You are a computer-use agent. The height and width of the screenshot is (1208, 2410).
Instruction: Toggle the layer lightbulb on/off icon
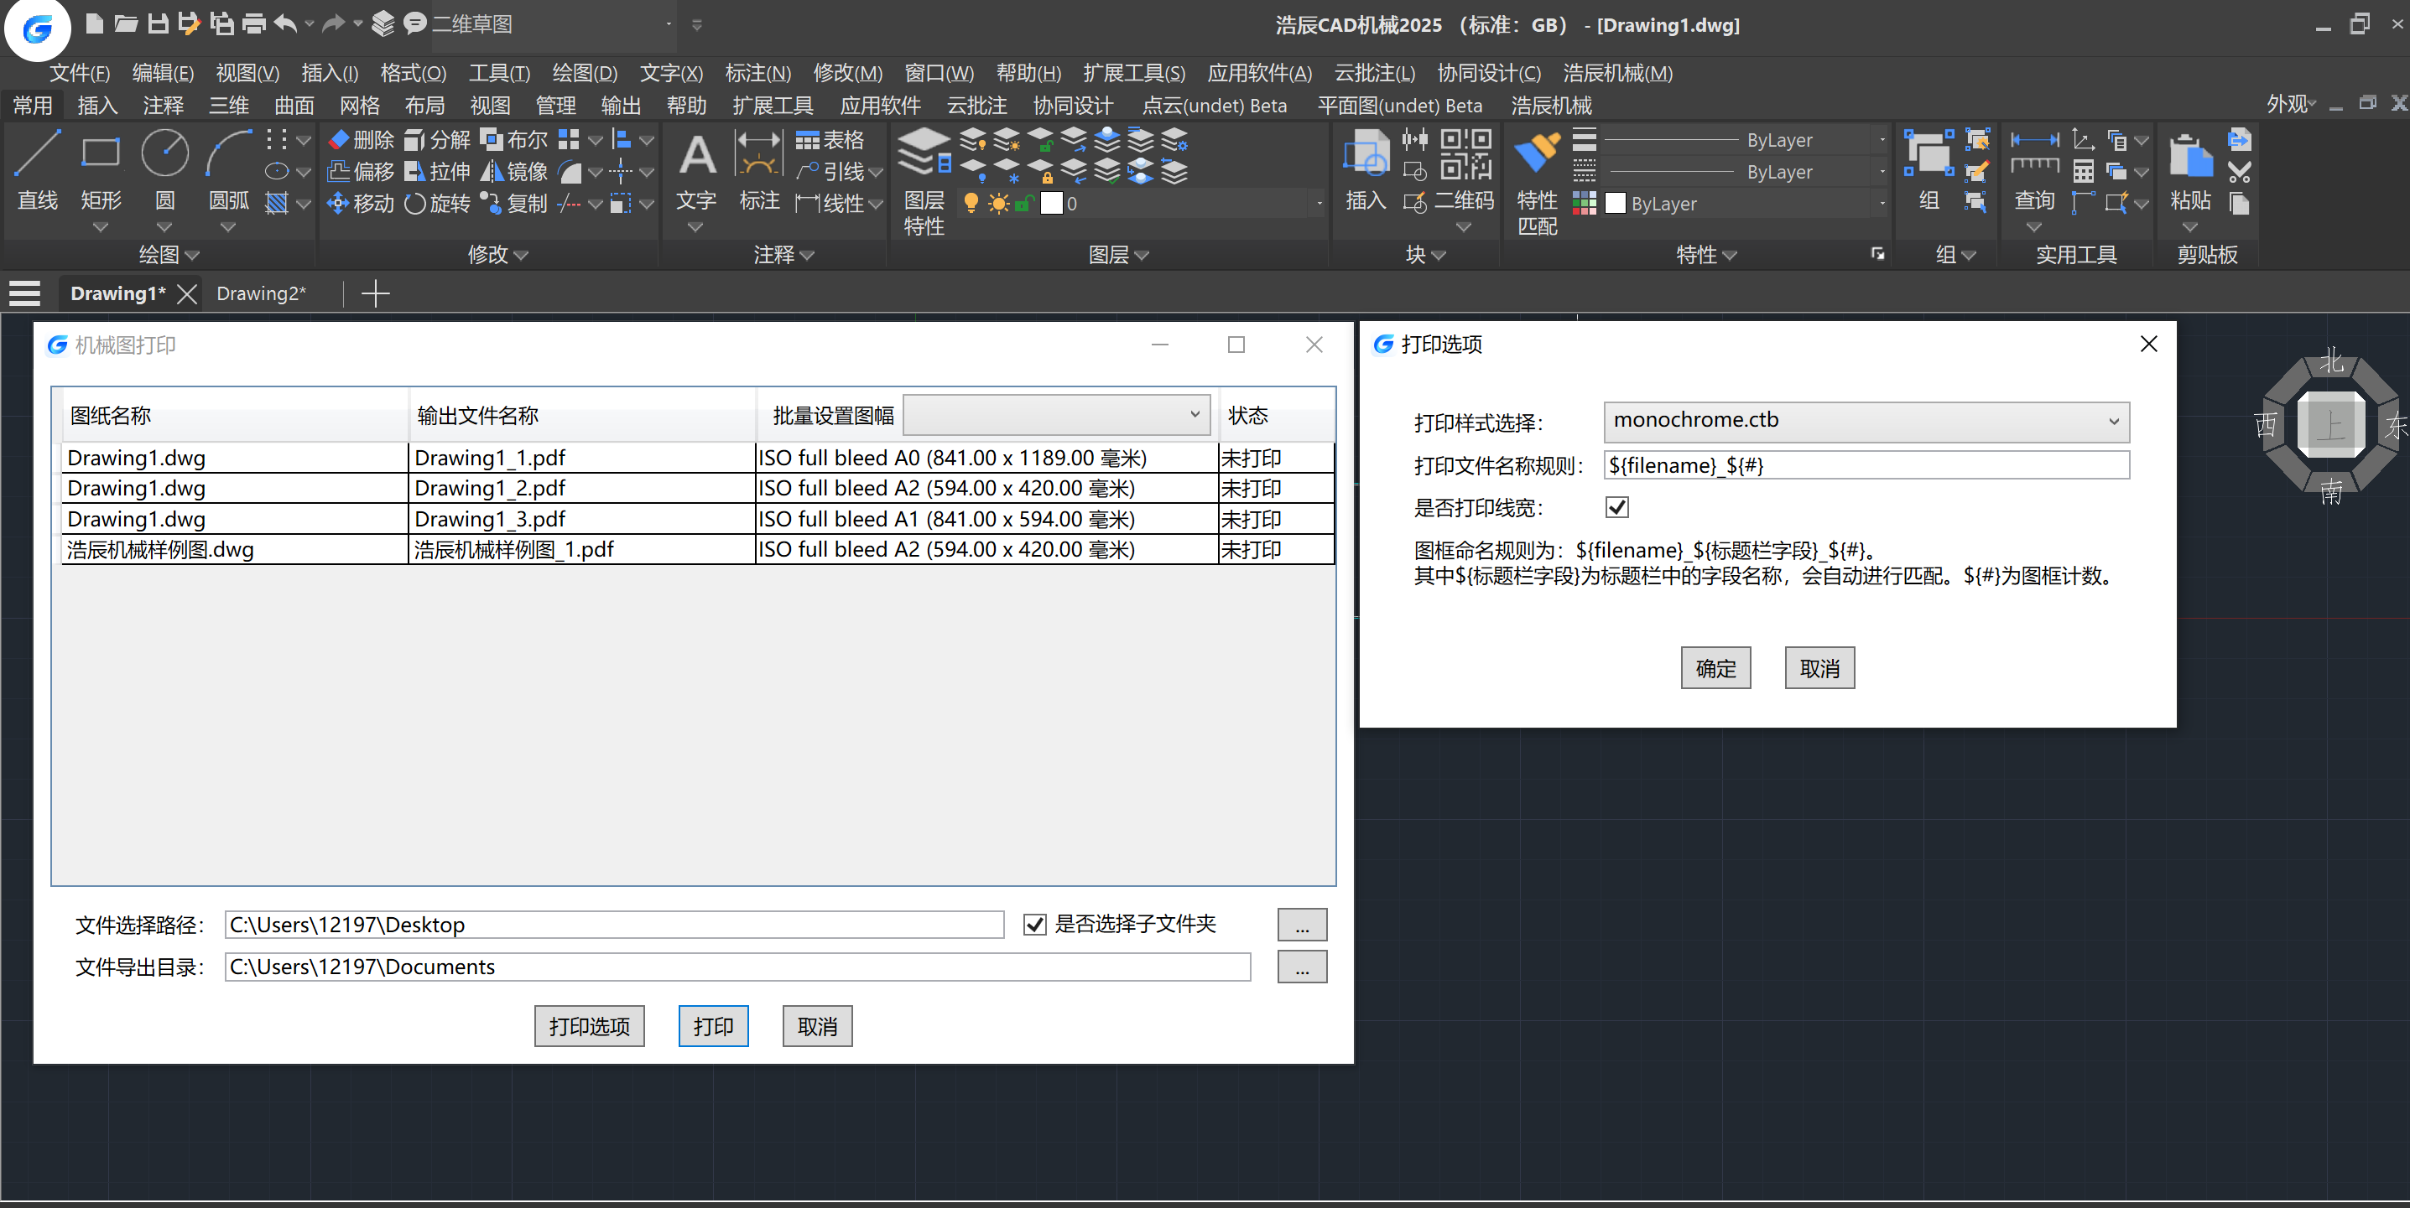click(971, 203)
